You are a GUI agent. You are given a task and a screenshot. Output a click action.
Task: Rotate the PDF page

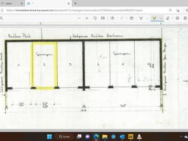[95, 18]
